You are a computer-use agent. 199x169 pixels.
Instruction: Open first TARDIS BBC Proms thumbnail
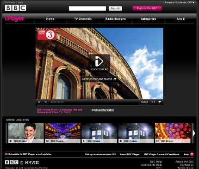coord(99,133)
